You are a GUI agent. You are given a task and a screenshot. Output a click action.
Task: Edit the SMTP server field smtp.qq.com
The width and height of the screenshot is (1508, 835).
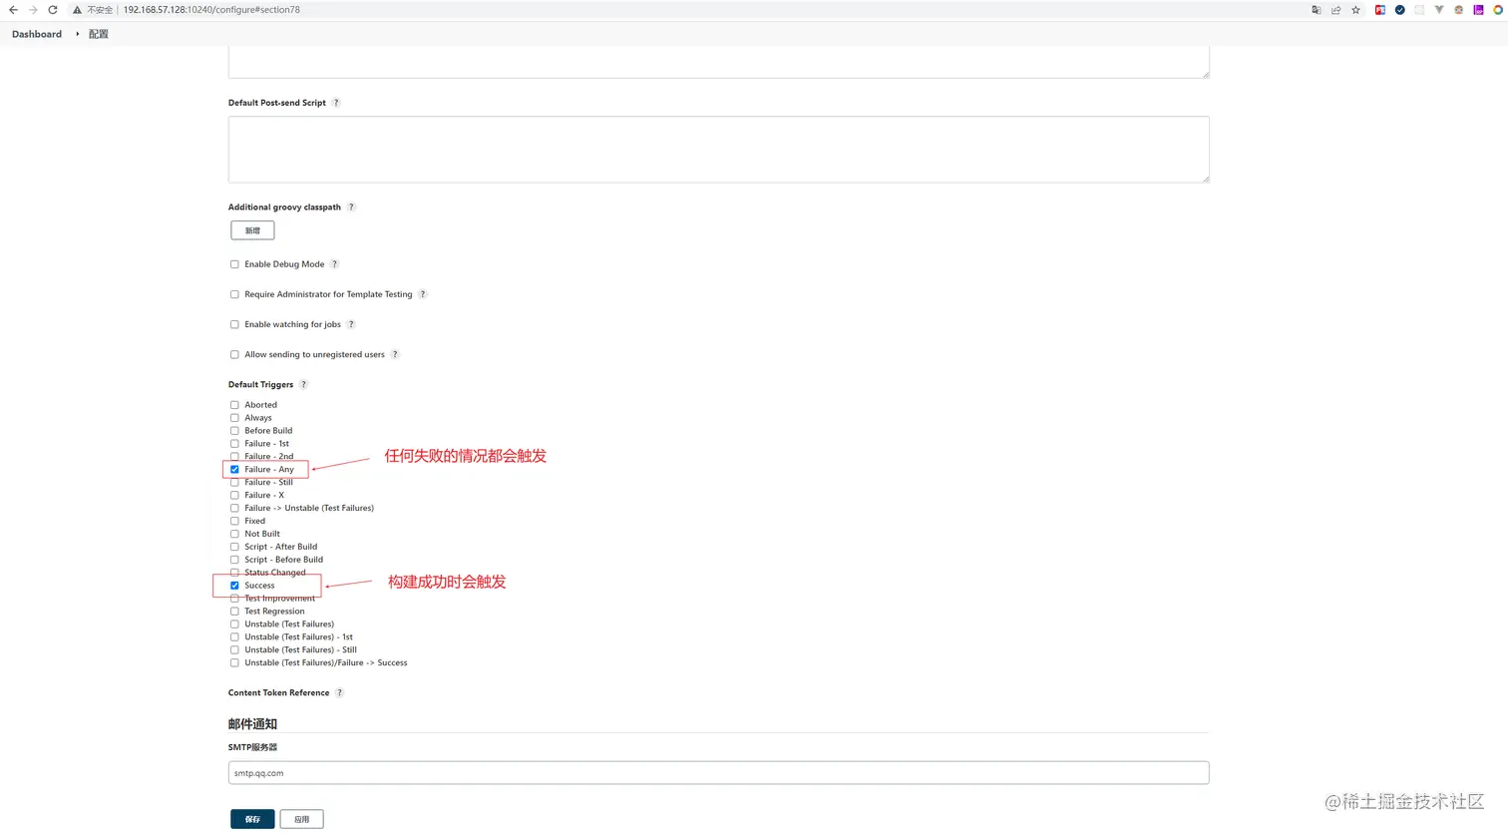click(718, 773)
